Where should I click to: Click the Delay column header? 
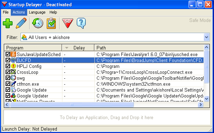(x=78, y=48)
